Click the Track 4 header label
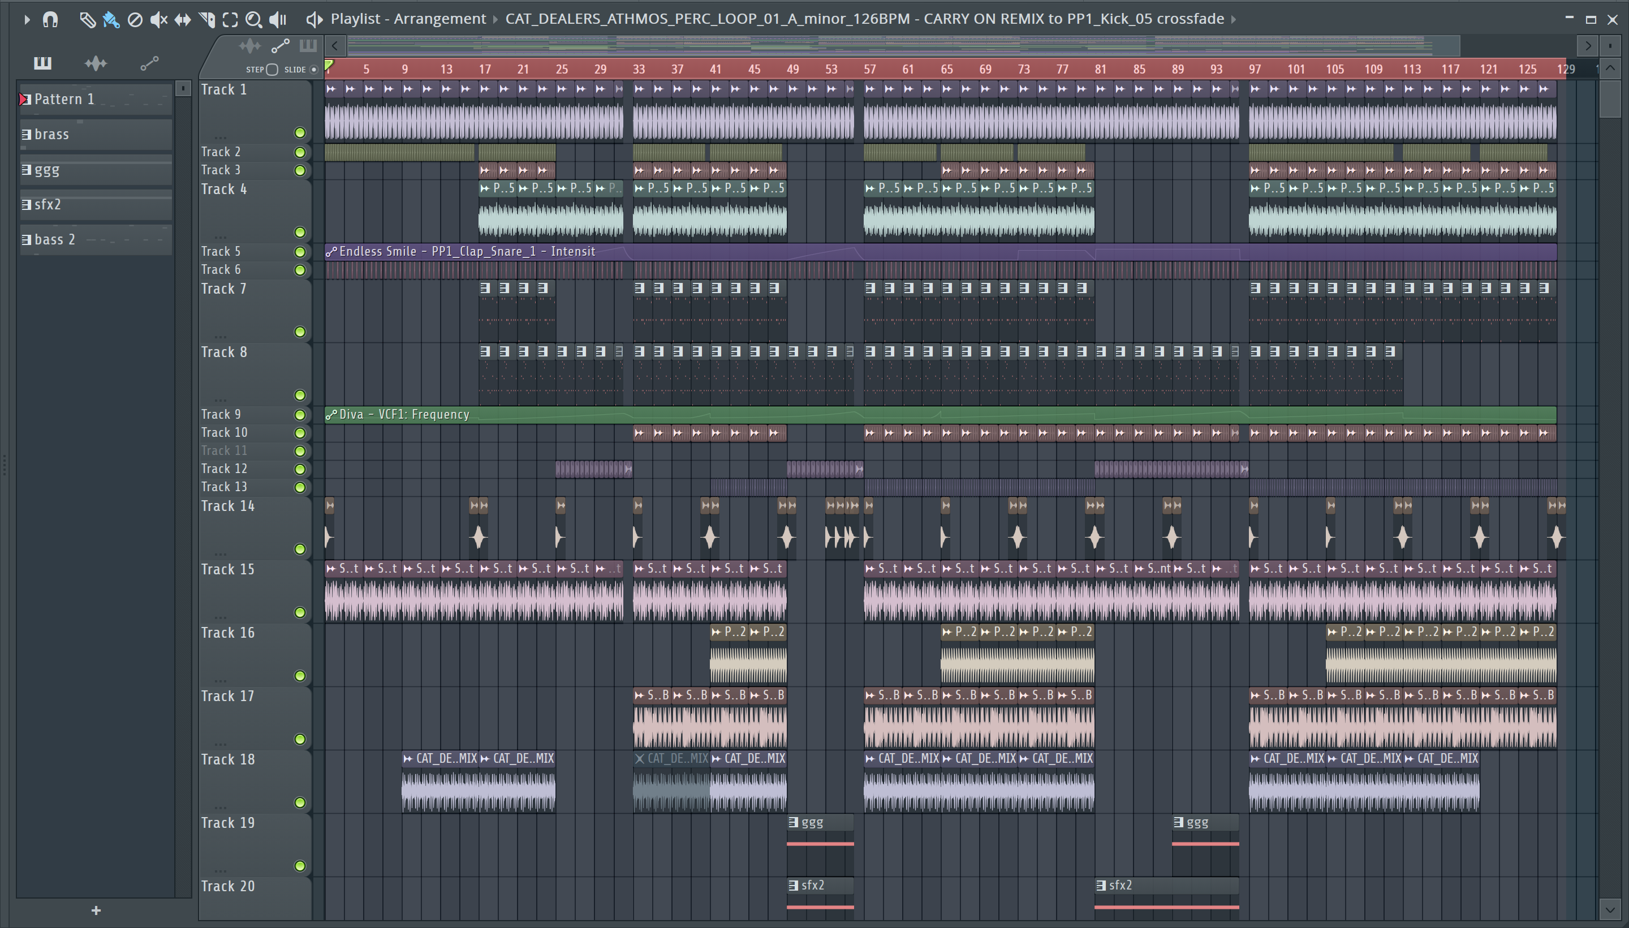This screenshot has width=1629, height=928. pyautogui.click(x=223, y=190)
